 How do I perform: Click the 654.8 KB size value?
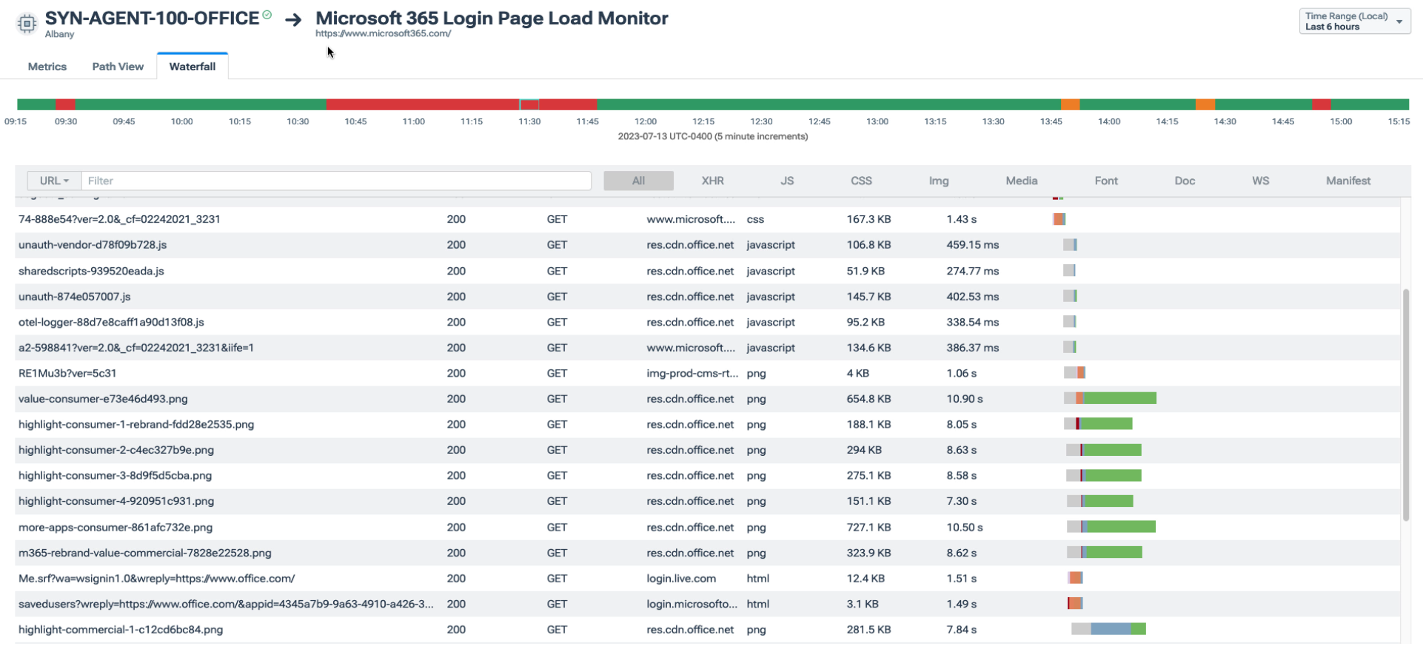coord(869,399)
